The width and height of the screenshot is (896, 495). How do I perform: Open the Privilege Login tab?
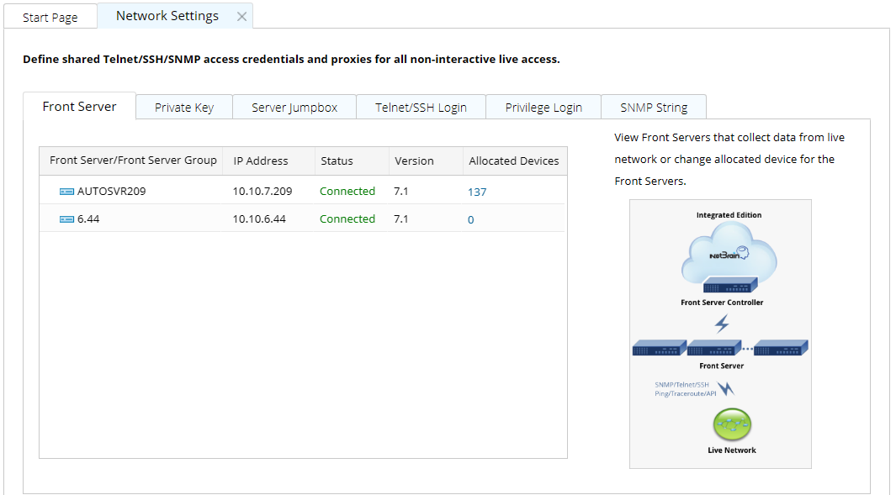(543, 108)
